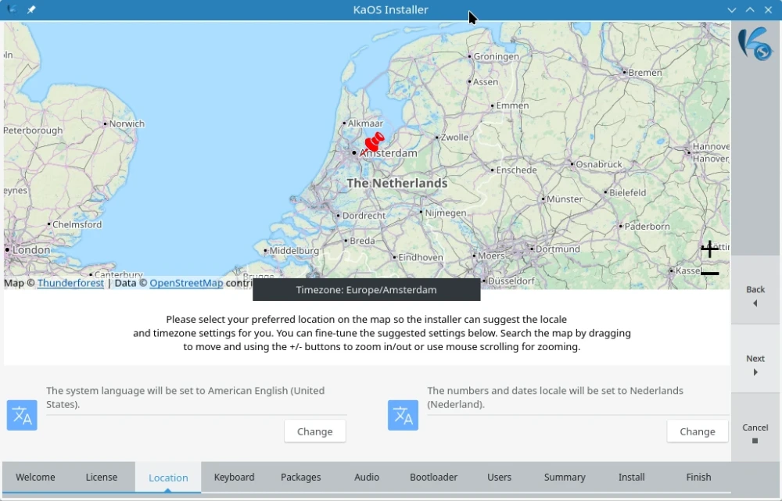Cancel the installation
Image resolution: width=782 pixels, height=501 pixels.
point(755,433)
